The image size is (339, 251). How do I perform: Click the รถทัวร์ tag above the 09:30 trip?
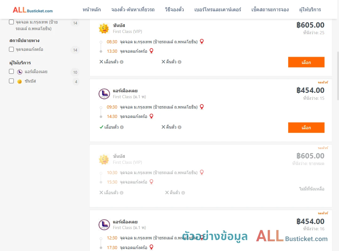[323, 83]
